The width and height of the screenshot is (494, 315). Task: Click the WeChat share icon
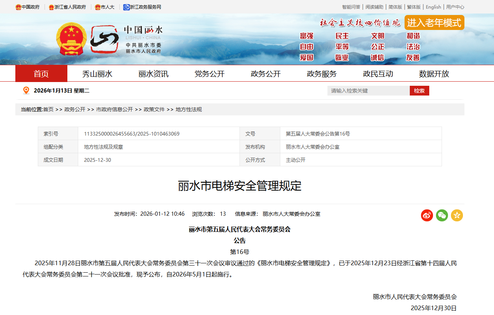pyautogui.click(x=442, y=215)
